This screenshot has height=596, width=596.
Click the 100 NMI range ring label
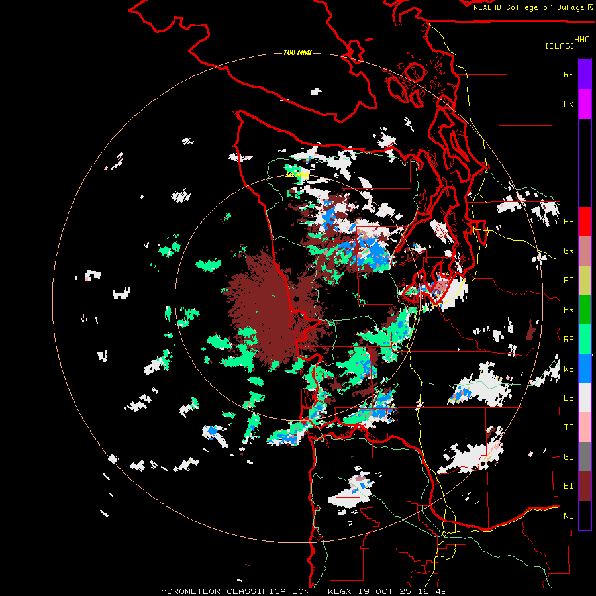297,52
